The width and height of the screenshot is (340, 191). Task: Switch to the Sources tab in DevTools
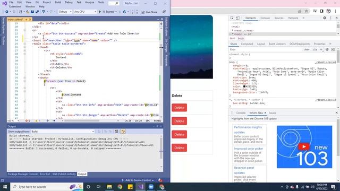(x=279, y=18)
